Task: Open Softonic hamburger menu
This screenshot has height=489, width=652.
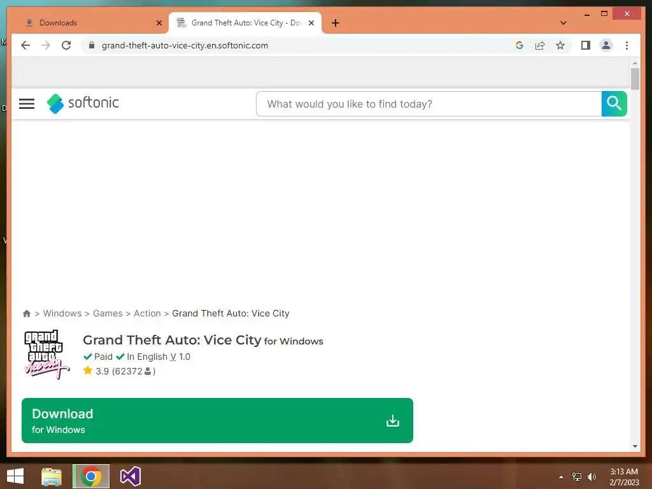Action: [x=27, y=104]
